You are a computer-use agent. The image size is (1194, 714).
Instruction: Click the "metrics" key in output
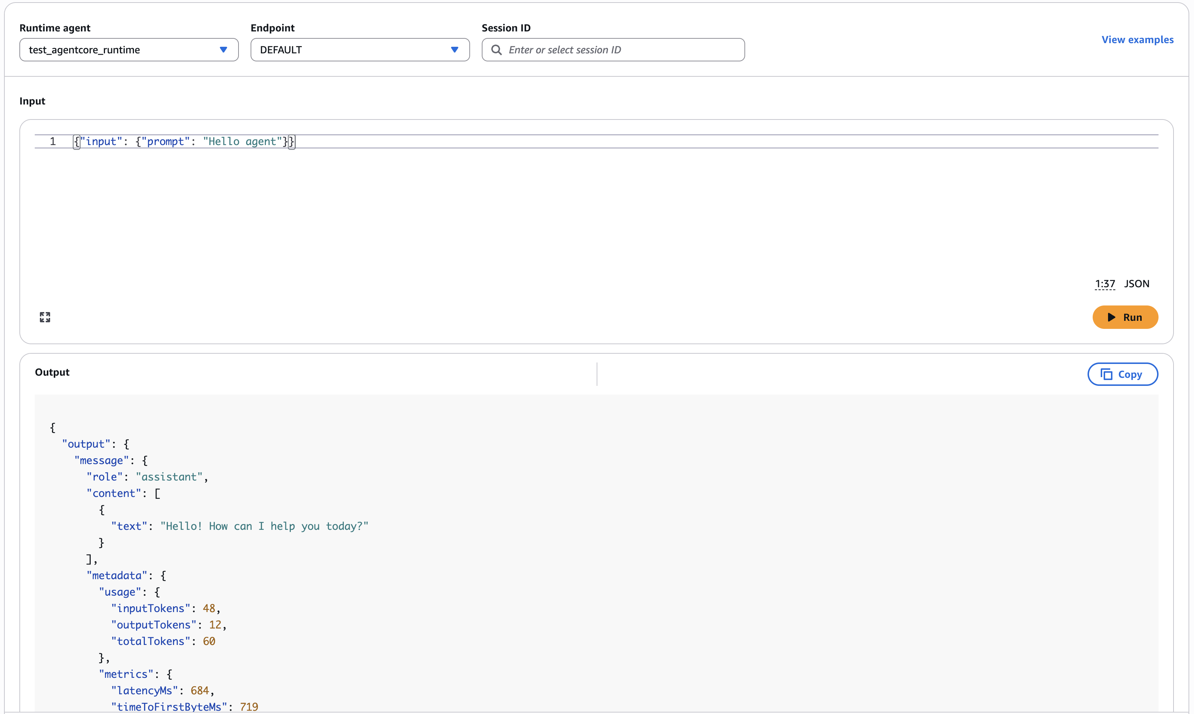pyautogui.click(x=126, y=674)
